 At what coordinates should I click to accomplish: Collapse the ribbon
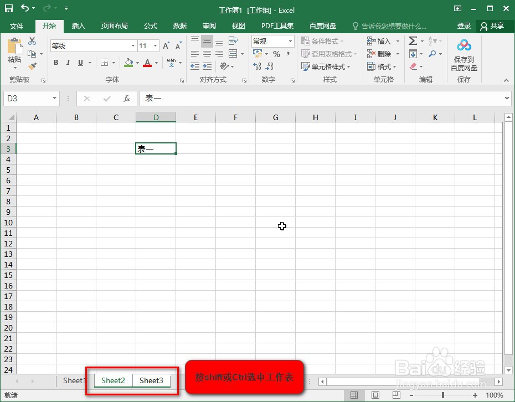pos(506,80)
